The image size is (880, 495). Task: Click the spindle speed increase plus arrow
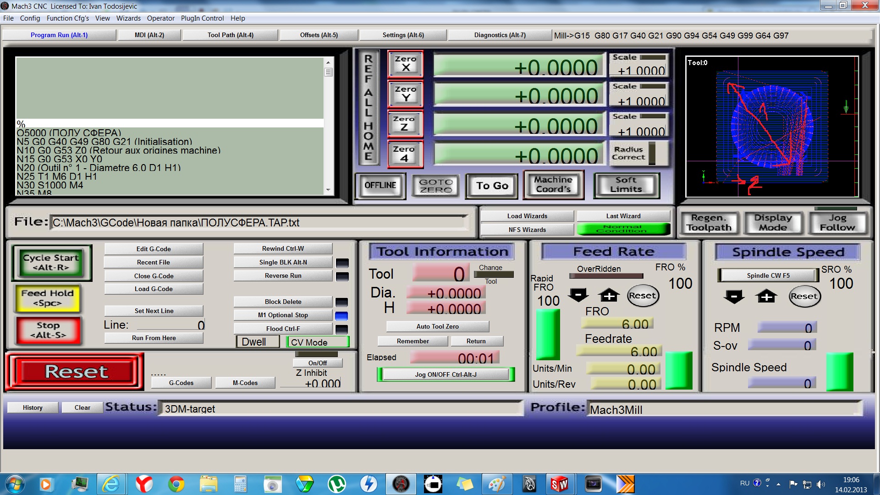(x=766, y=297)
